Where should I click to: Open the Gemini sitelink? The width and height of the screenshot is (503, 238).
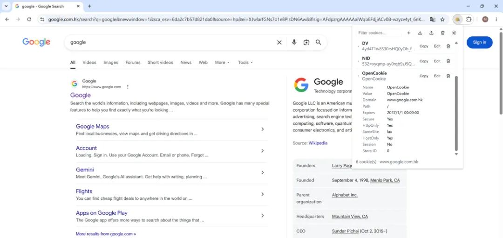click(85, 170)
